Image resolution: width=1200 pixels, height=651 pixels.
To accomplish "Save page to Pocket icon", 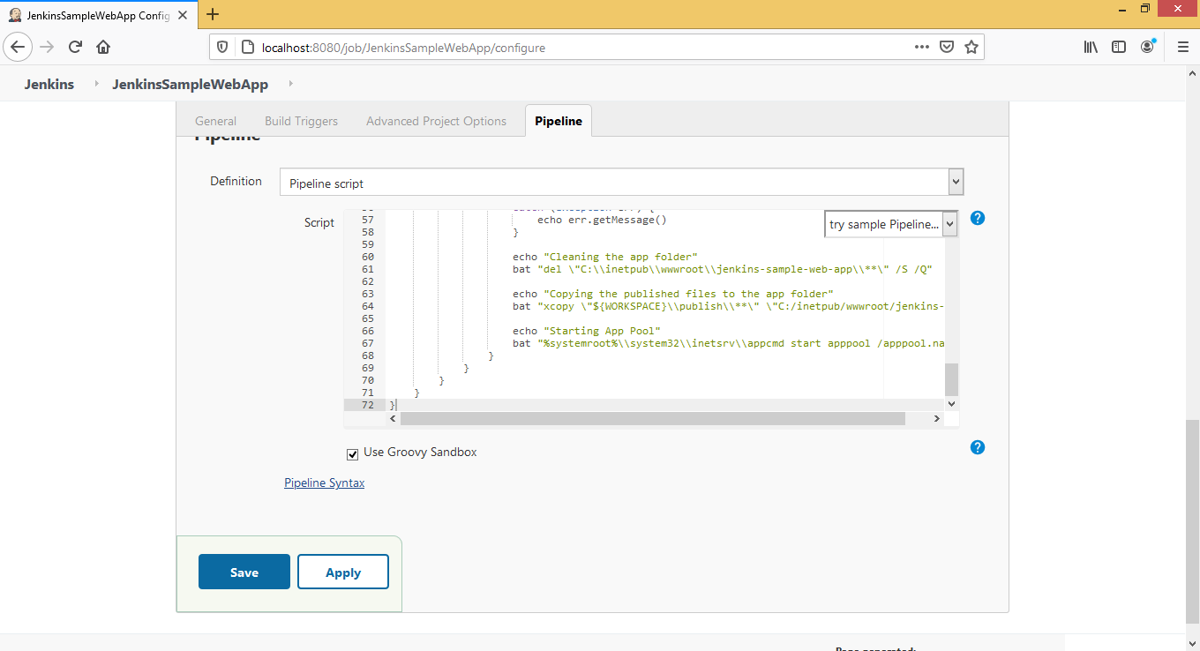I will coord(946,47).
